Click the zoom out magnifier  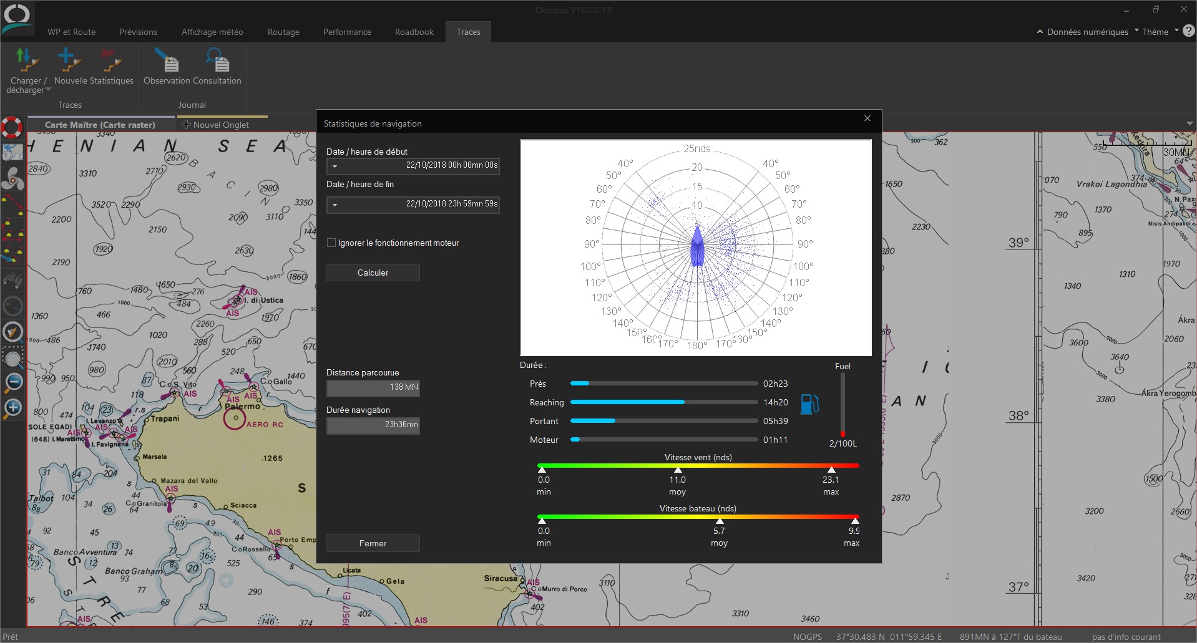[12, 382]
